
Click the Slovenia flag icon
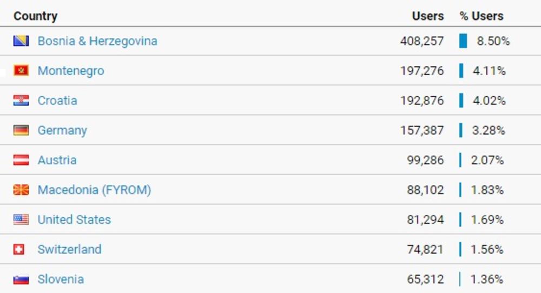21,279
